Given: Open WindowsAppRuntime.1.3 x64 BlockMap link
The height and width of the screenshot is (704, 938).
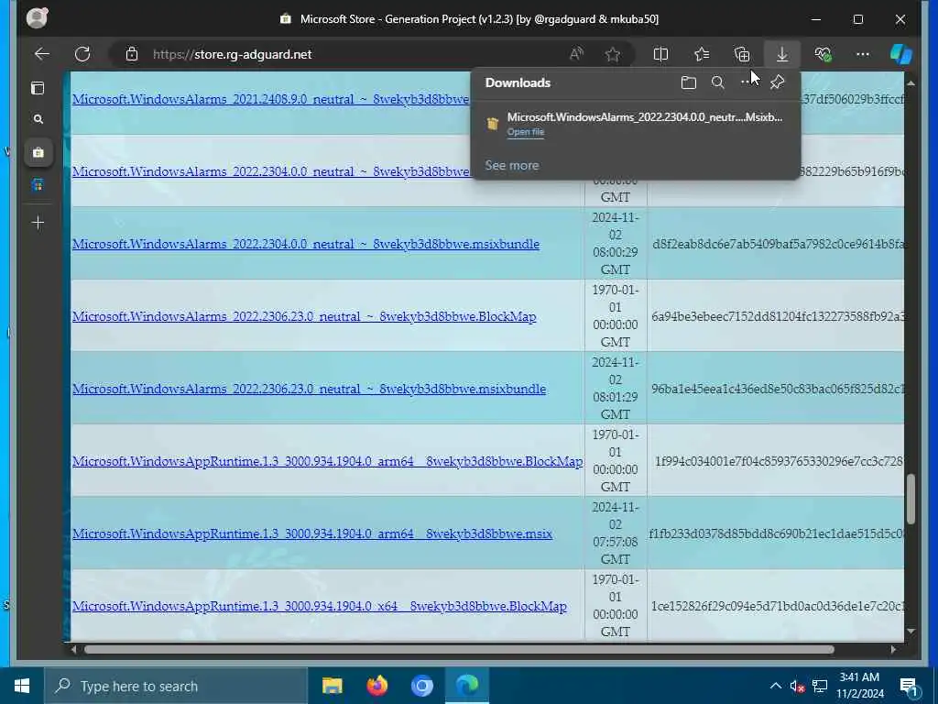Looking at the screenshot, I should coord(320,607).
